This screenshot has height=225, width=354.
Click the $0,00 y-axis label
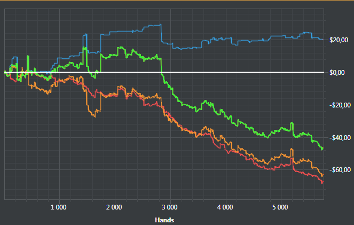(337, 73)
